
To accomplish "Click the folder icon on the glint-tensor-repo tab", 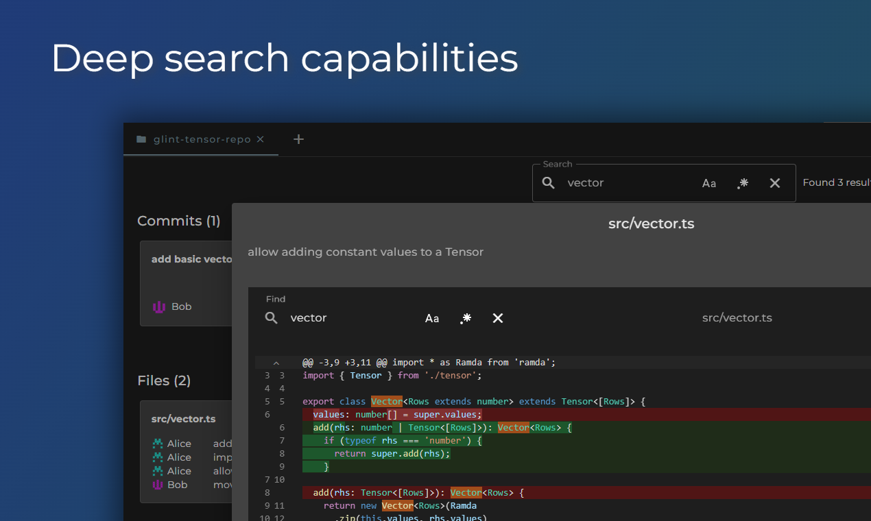I will (x=141, y=138).
